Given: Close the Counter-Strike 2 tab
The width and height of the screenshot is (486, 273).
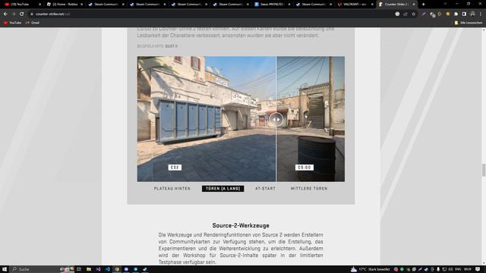Looking at the screenshot, I should (x=413, y=5).
